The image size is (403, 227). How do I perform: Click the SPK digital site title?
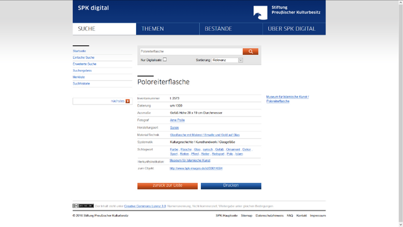93,8
